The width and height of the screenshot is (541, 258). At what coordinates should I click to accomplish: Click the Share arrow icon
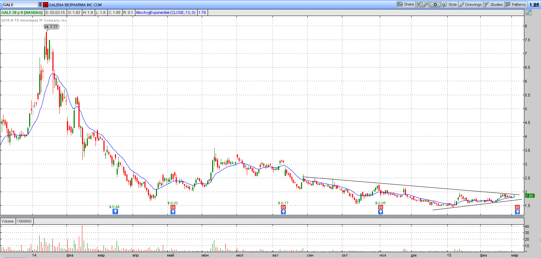tap(400, 5)
